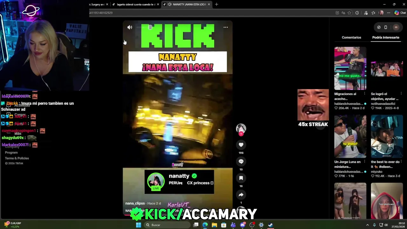
Task: Open options for 'Se logró el objetivo' card
Action: [x=401, y=94]
